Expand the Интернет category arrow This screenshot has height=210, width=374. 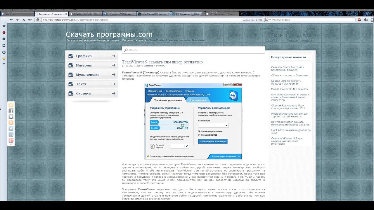click(x=114, y=65)
